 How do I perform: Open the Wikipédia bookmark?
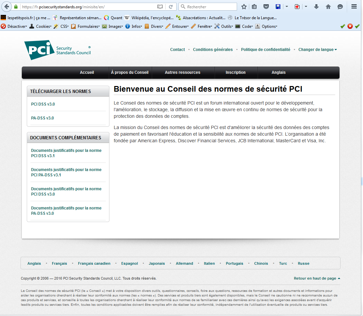149,18
